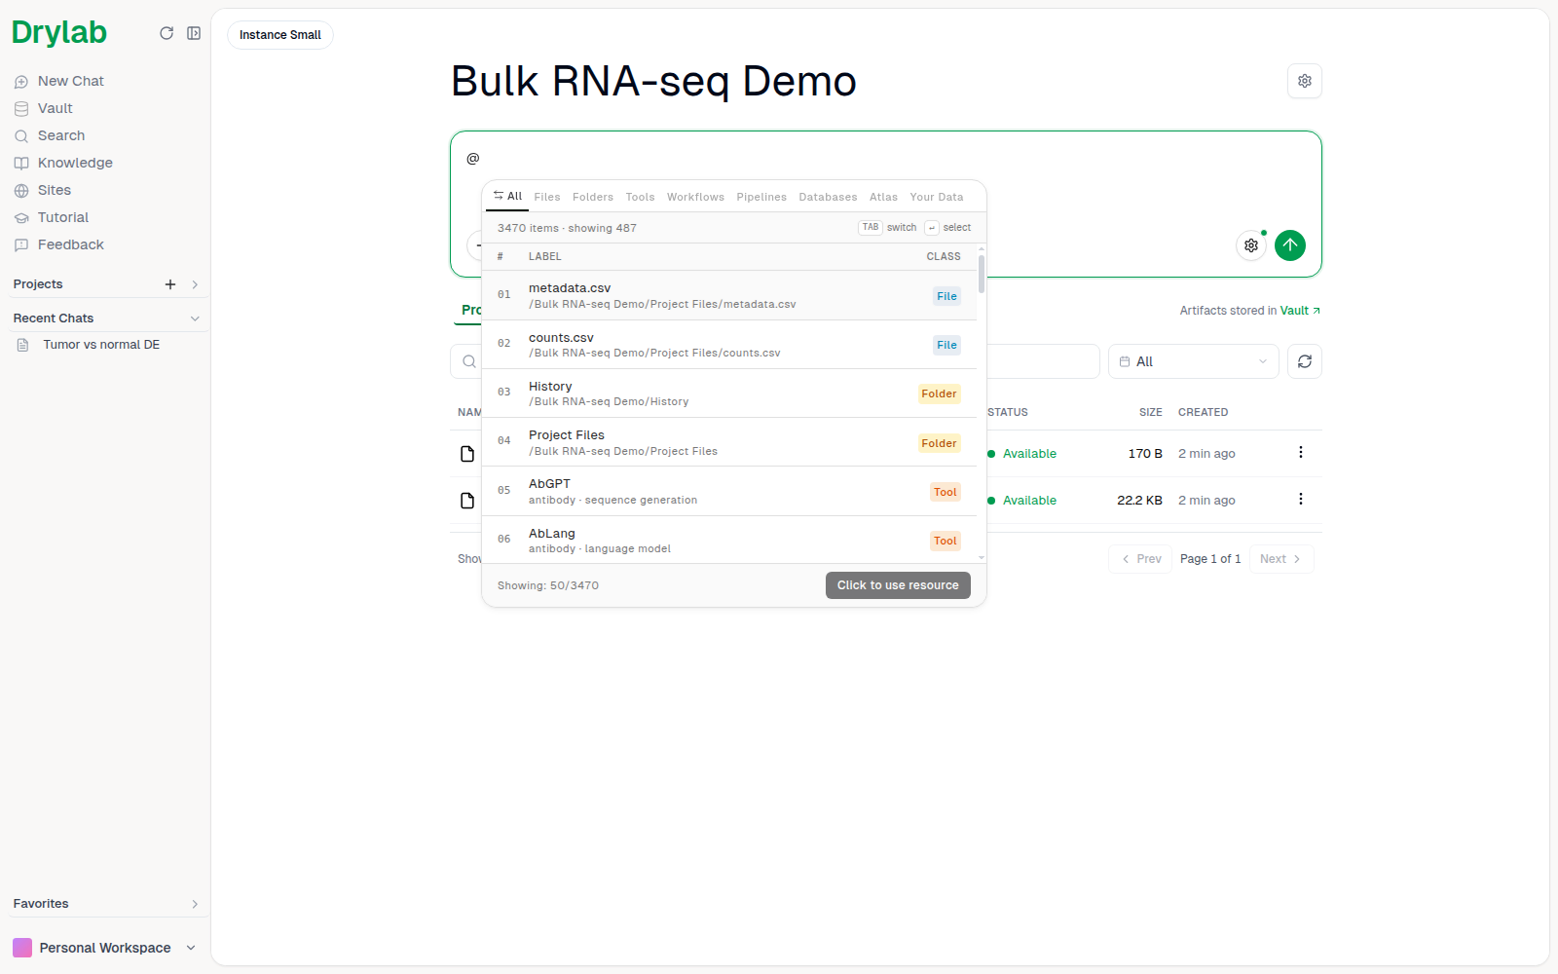Image resolution: width=1558 pixels, height=974 pixels.
Task: Select AbGPT tool resource
Action: [729, 491]
